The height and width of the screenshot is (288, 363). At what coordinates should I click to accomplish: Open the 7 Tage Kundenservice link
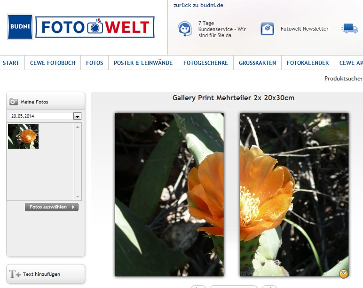(x=222, y=29)
